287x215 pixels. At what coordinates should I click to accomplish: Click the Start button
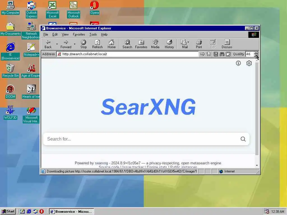8,212
